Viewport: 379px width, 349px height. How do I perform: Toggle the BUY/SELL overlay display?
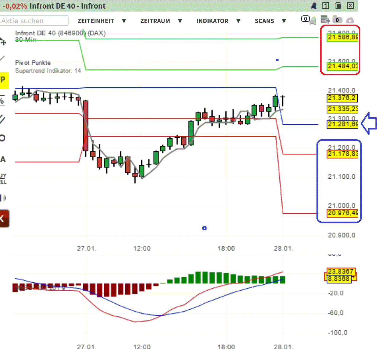coord(3,178)
